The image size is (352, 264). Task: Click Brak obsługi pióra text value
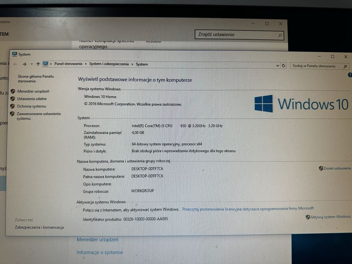[183, 151]
